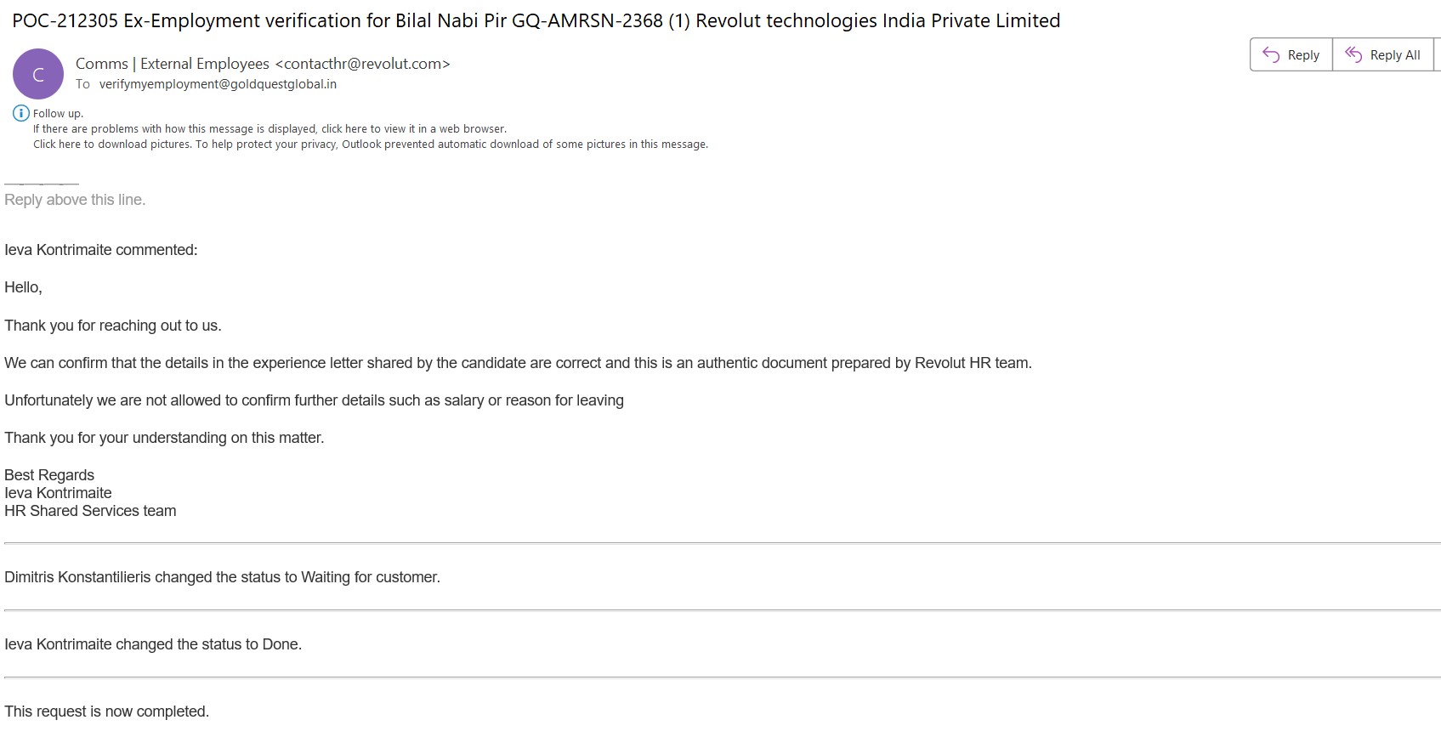Click 'HR Shared Services team' signature line
Image resolution: width=1441 pixels, height=737 pixels.
coord(90,511)
